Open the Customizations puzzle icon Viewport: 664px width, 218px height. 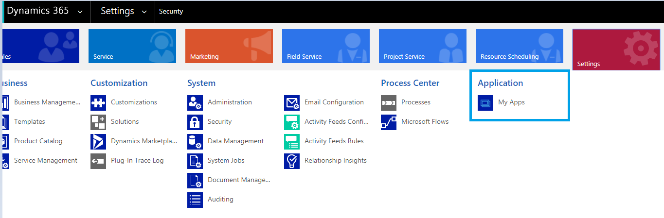tap(98, 102)
